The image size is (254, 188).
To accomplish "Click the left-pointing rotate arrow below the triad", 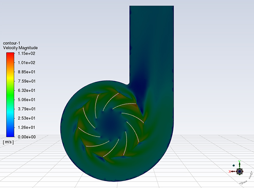I will pyautogui.click(x=243, y=183).
